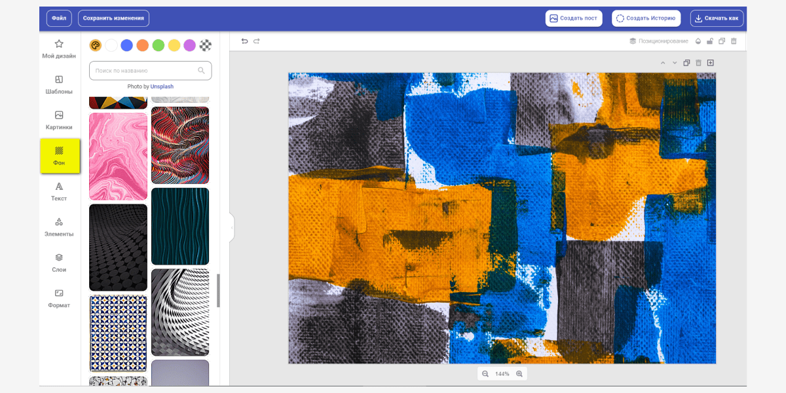The width and height of the screenshot is (786, 393).
Task: Open the Мой дизайн section
Action: (59, 49)
